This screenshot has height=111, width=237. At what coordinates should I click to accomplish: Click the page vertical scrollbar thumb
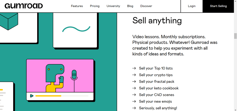point(235,36)
